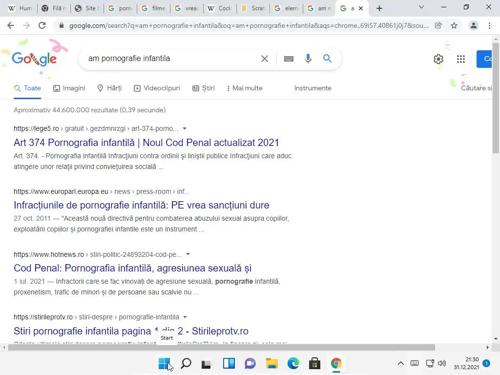Bookmark this page with the star icon
500x375 pixels.
click(x=454, y=25)
